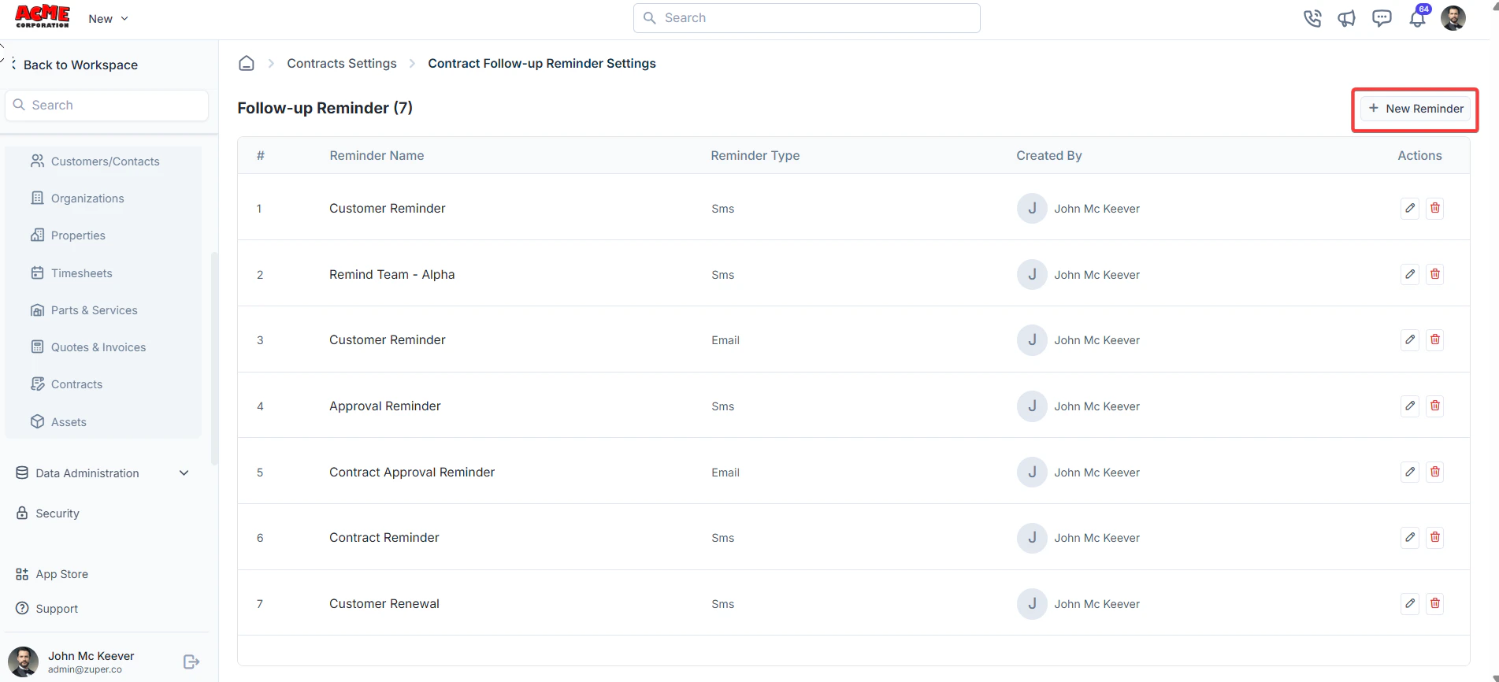Click the sidebar user profile photo

(23, 662)
